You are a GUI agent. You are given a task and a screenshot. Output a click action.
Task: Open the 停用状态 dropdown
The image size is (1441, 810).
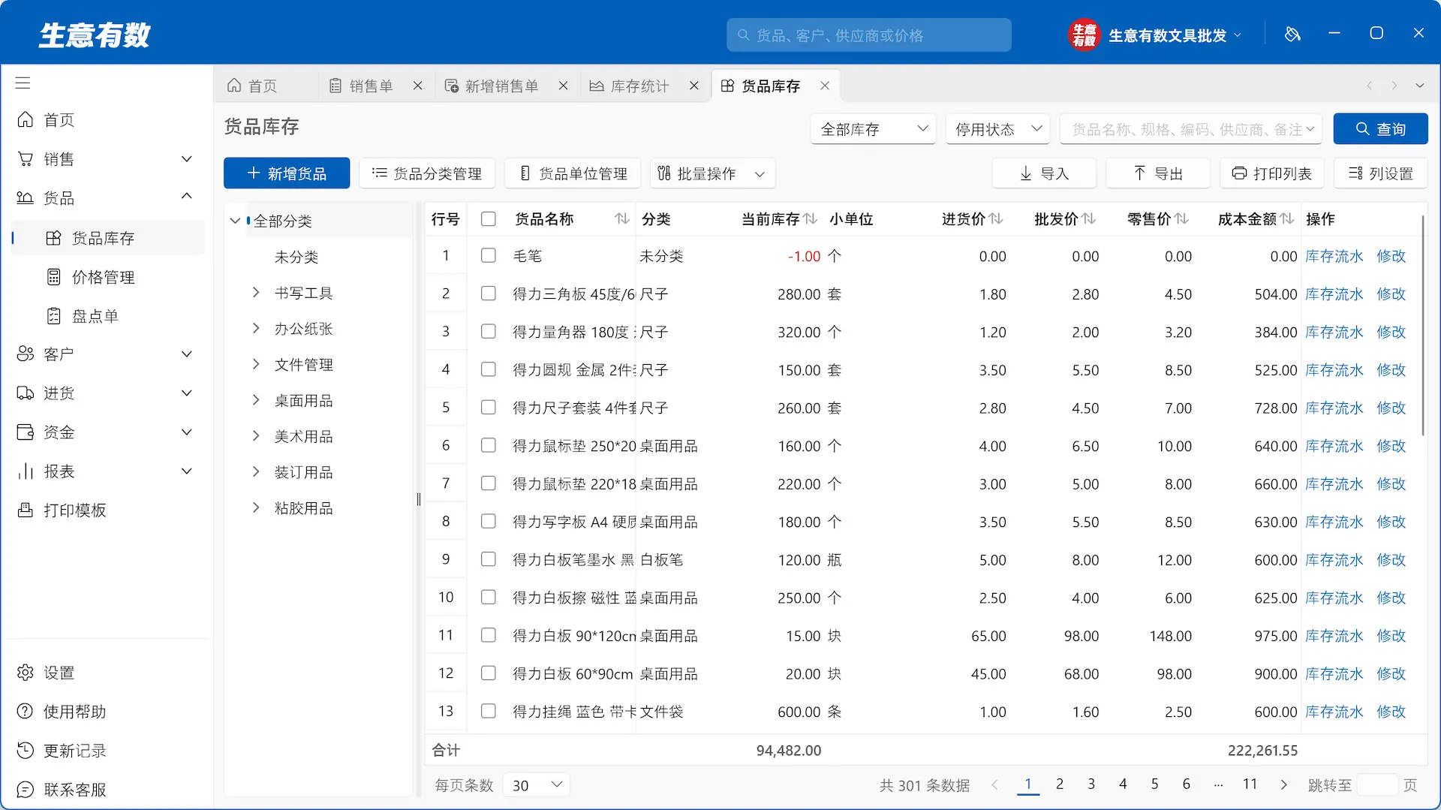pyautogui.click(x=997, y=129)
